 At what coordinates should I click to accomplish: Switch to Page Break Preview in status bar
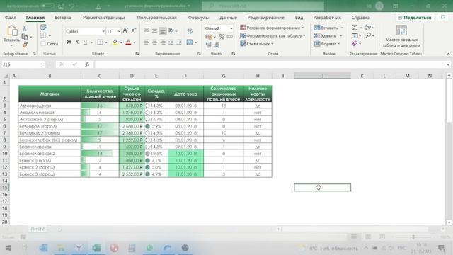(382, 237)
